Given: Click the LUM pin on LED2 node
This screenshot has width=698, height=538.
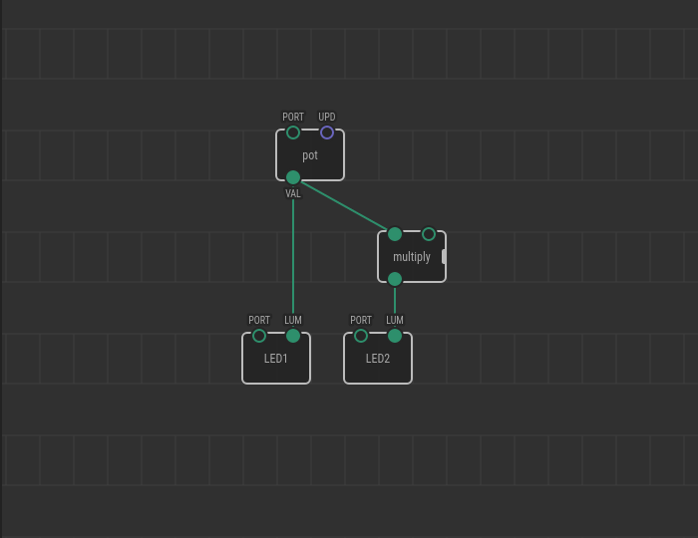Looking at the screenshot, I should [395, 336].
